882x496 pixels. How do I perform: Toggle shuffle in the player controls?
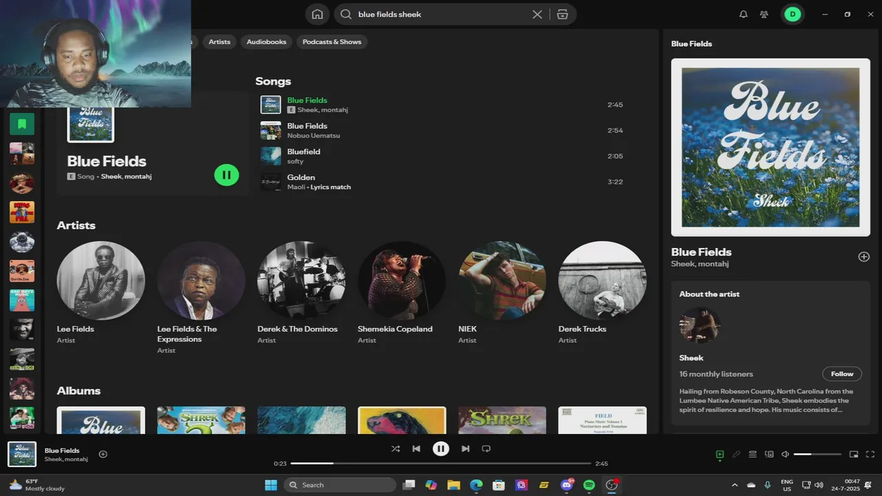pyautogui.click(x=396, y=448)
